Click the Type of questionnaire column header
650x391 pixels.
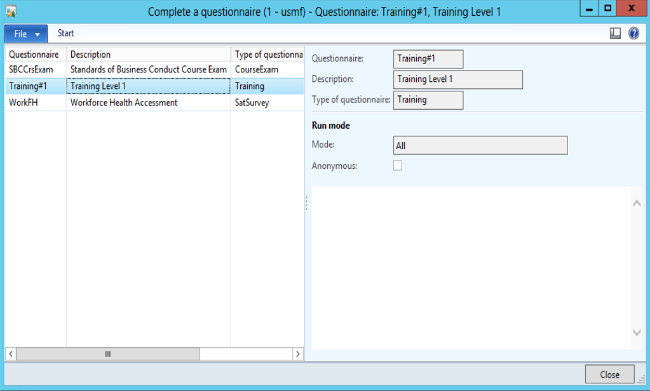(267, 55)
